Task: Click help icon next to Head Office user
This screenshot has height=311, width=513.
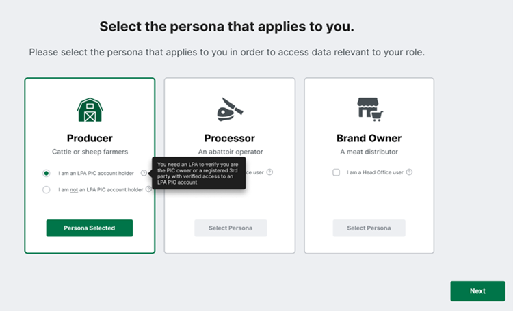Action: 409,172
